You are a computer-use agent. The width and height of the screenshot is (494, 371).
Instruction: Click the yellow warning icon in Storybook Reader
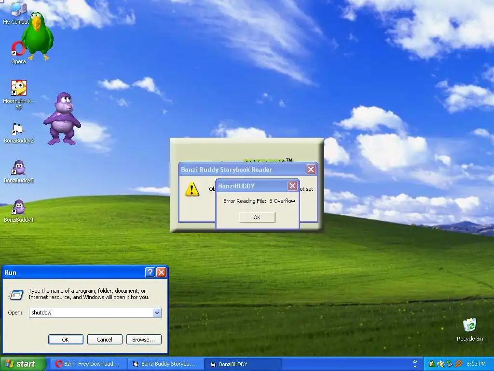click(192, 189)
